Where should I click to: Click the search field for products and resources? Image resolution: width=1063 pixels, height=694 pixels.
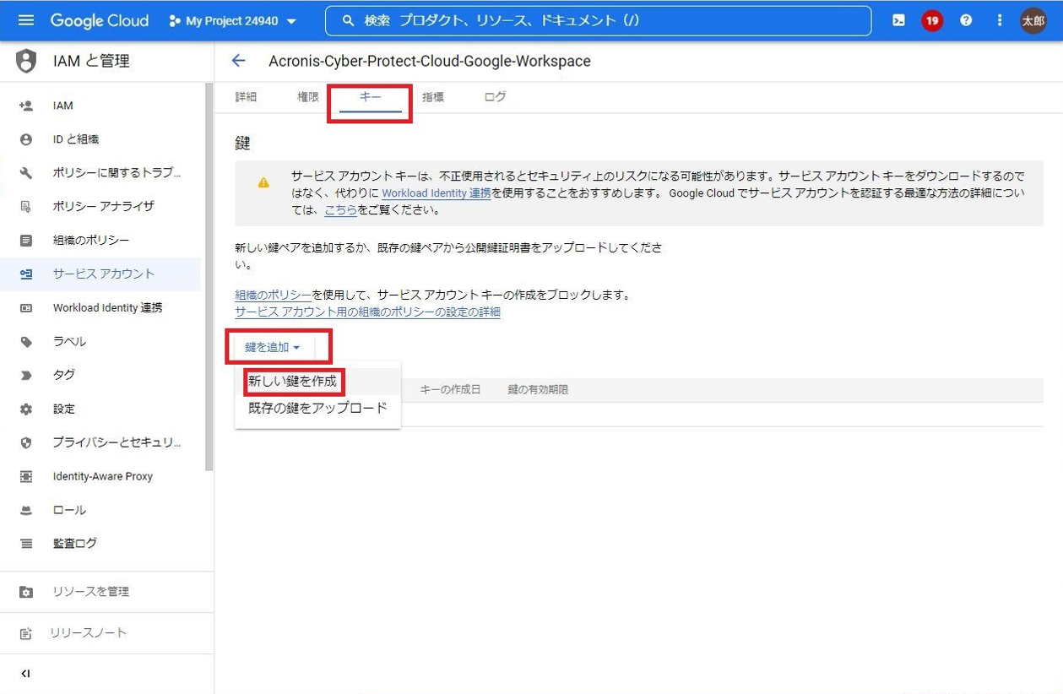pyautogui.click(x=598, y=21)
